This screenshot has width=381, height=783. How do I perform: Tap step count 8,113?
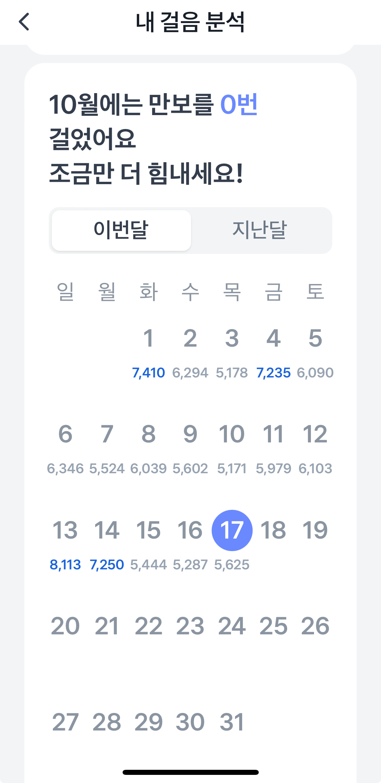(65, 565)
